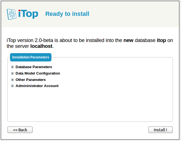Click the iTop brand name text
This screenshot has width=181, height=141.
point(28,14)
